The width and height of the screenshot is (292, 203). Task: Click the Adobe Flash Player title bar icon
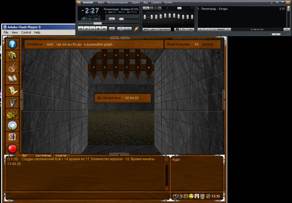[x=5, y=27]
